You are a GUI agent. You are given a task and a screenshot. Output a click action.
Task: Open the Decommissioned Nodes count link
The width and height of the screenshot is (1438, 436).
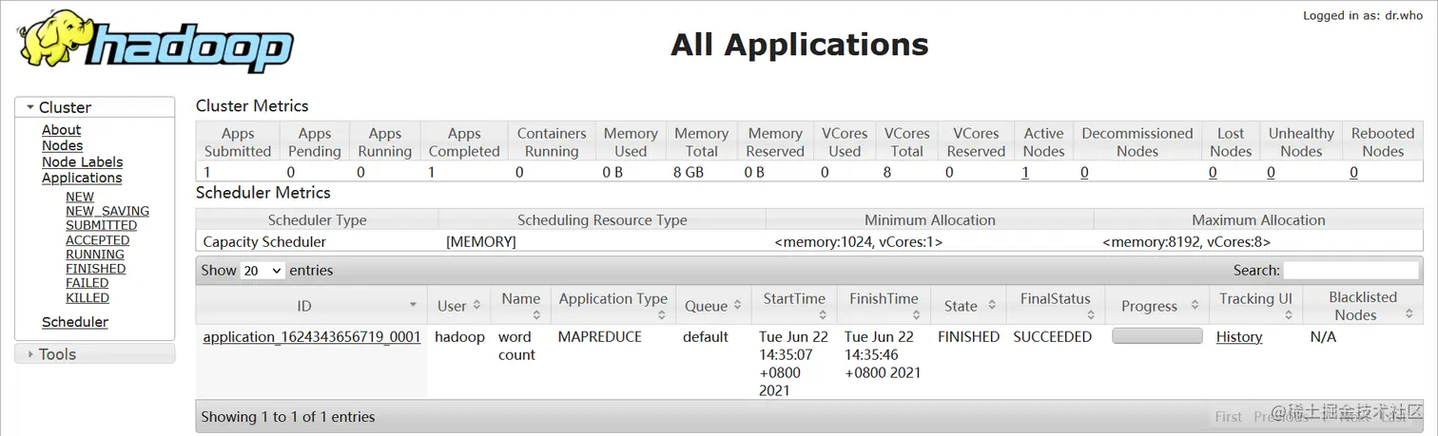1084,173
